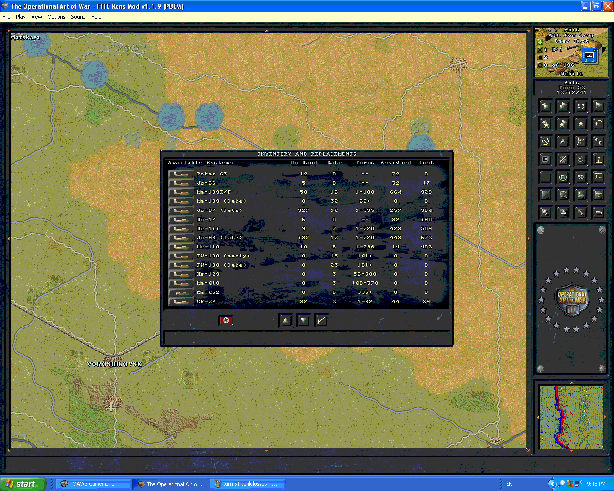Click the magnifier over report icon
The height and width of the screenshot is (491, 614).
(x=563, y=195)
